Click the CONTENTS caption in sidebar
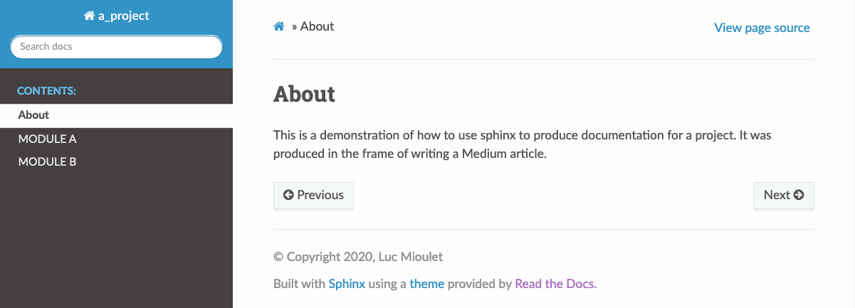 pos(46,91)
